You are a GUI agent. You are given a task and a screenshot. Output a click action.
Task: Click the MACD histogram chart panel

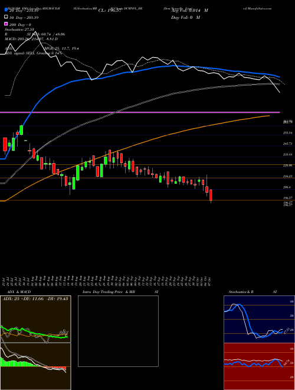35,366
